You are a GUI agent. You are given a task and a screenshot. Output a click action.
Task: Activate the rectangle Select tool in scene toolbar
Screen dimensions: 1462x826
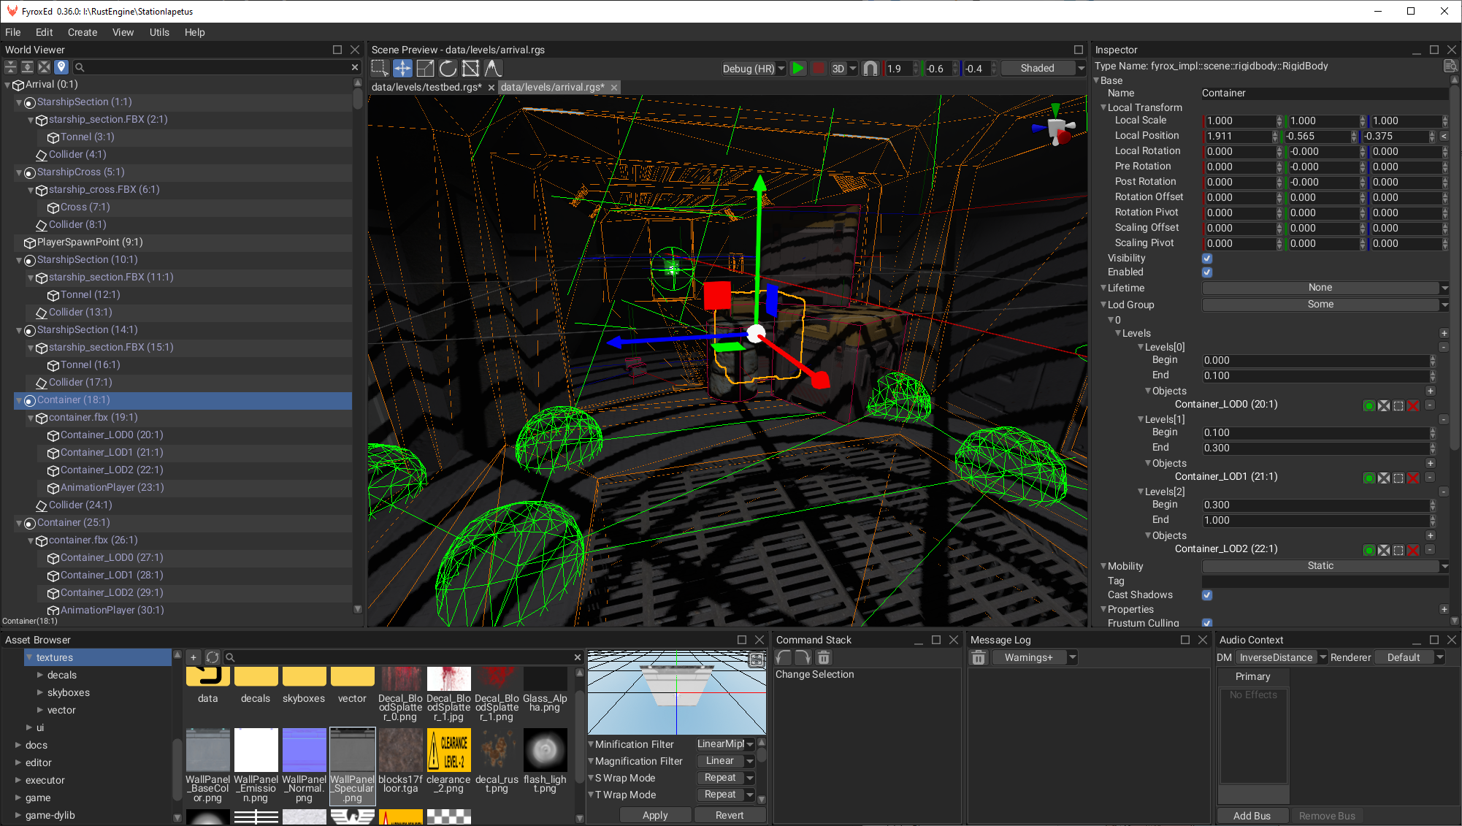pos(380,69)
